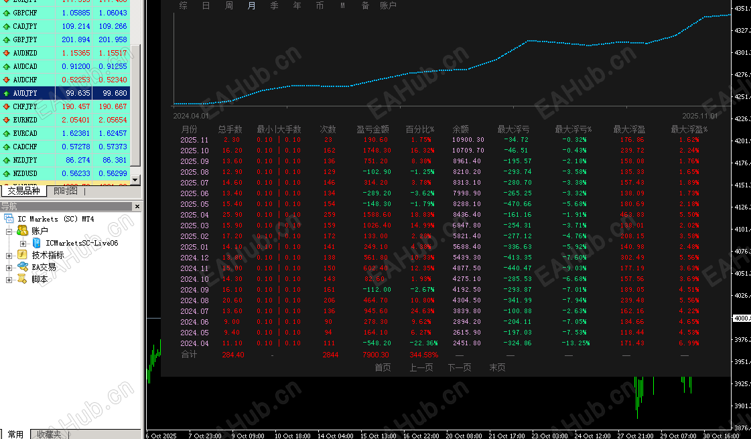Collapse the 账户 accounts tree node

tap(9, 232)
